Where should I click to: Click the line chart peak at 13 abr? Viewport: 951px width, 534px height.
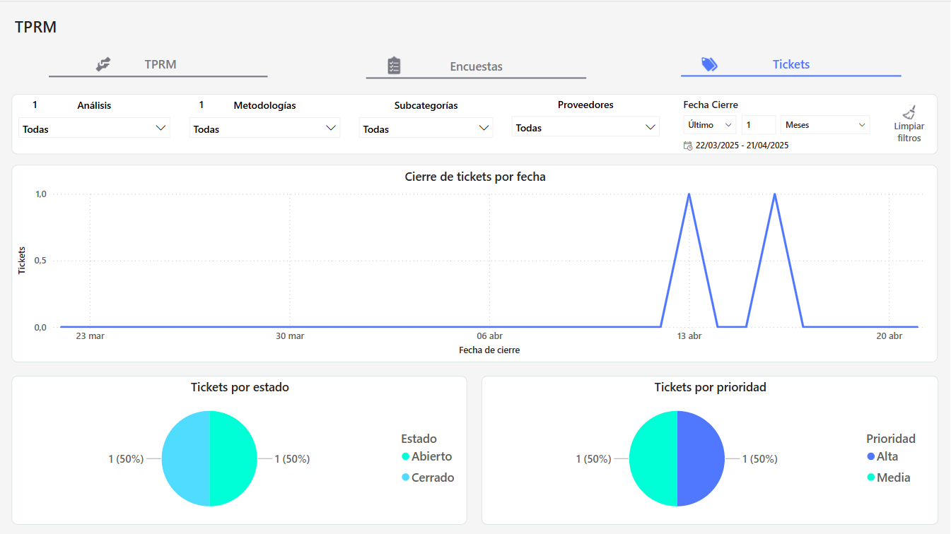coord(689,194)
